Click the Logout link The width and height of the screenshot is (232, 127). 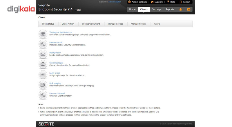click(185, 2)
